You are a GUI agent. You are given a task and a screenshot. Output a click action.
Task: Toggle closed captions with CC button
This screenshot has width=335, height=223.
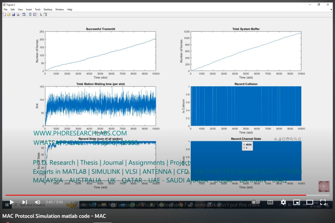[x=270, y=202]
